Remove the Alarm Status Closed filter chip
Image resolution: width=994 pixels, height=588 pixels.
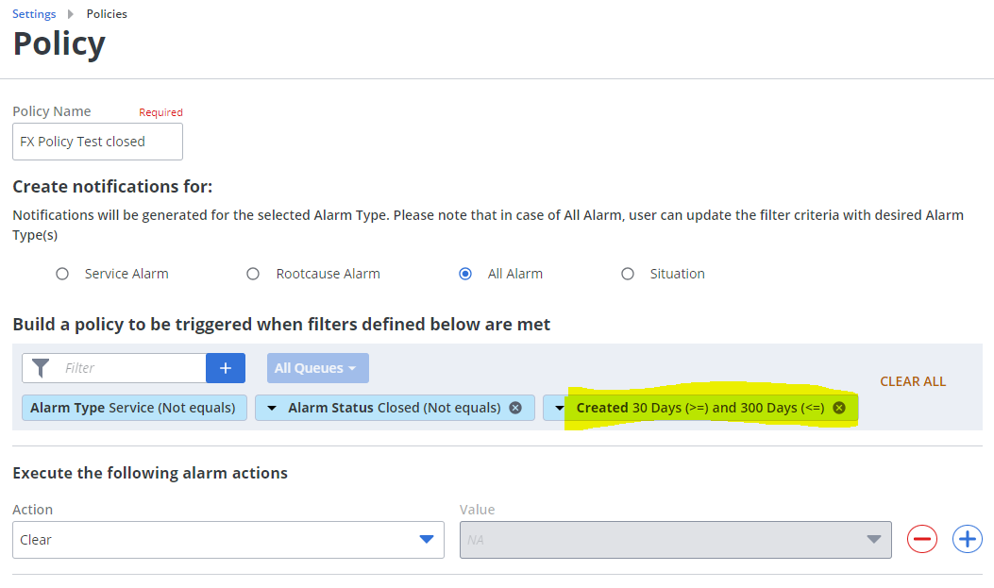(515, 408)
